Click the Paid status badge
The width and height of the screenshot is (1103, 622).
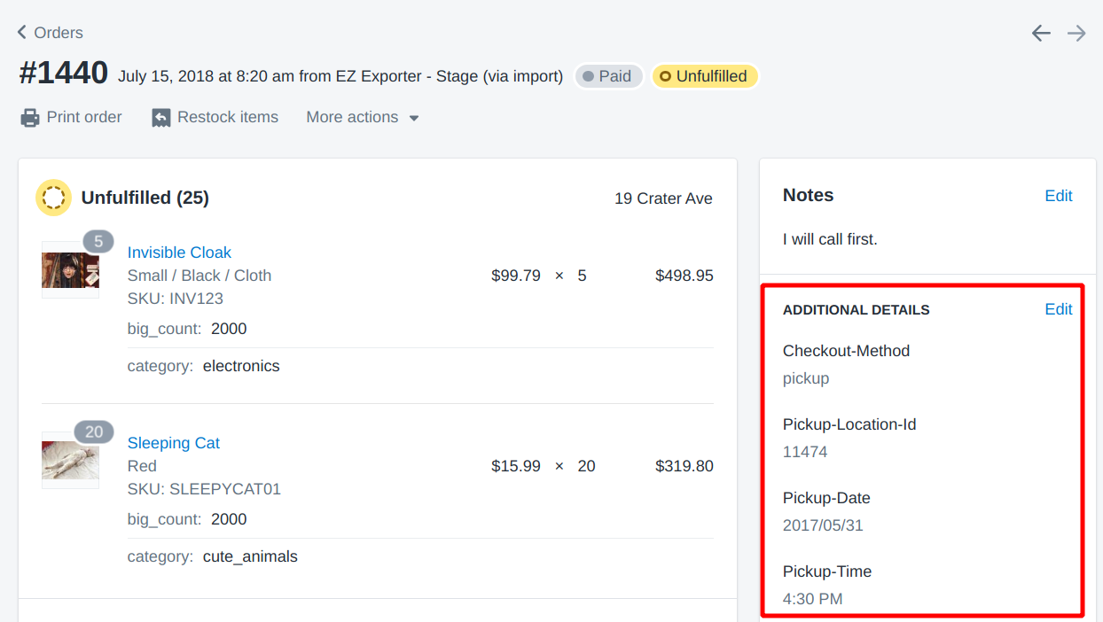pyautogui.click(x=607, y=76)
